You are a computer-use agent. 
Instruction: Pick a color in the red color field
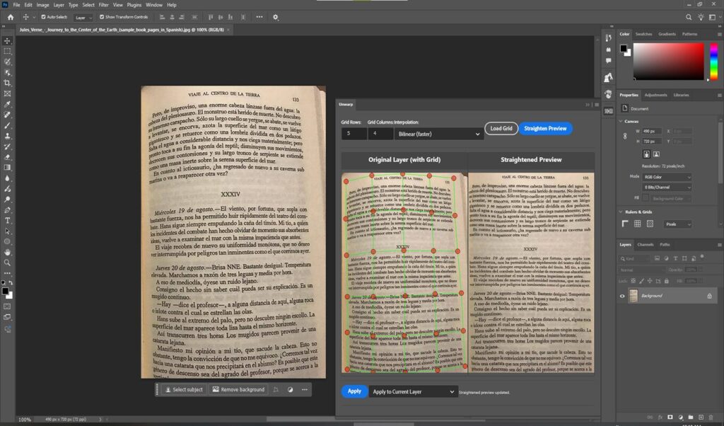click(668, 62)
